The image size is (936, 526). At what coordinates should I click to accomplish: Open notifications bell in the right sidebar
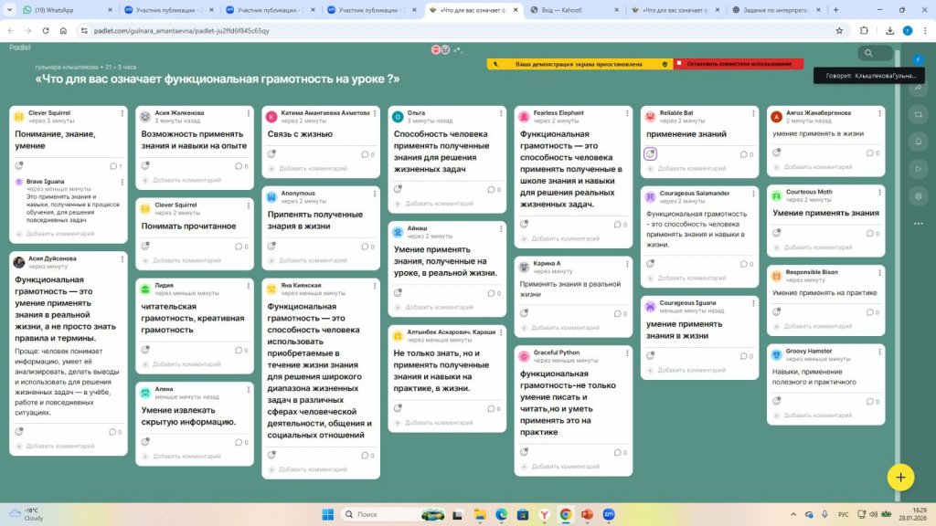[x=919, y=142]
